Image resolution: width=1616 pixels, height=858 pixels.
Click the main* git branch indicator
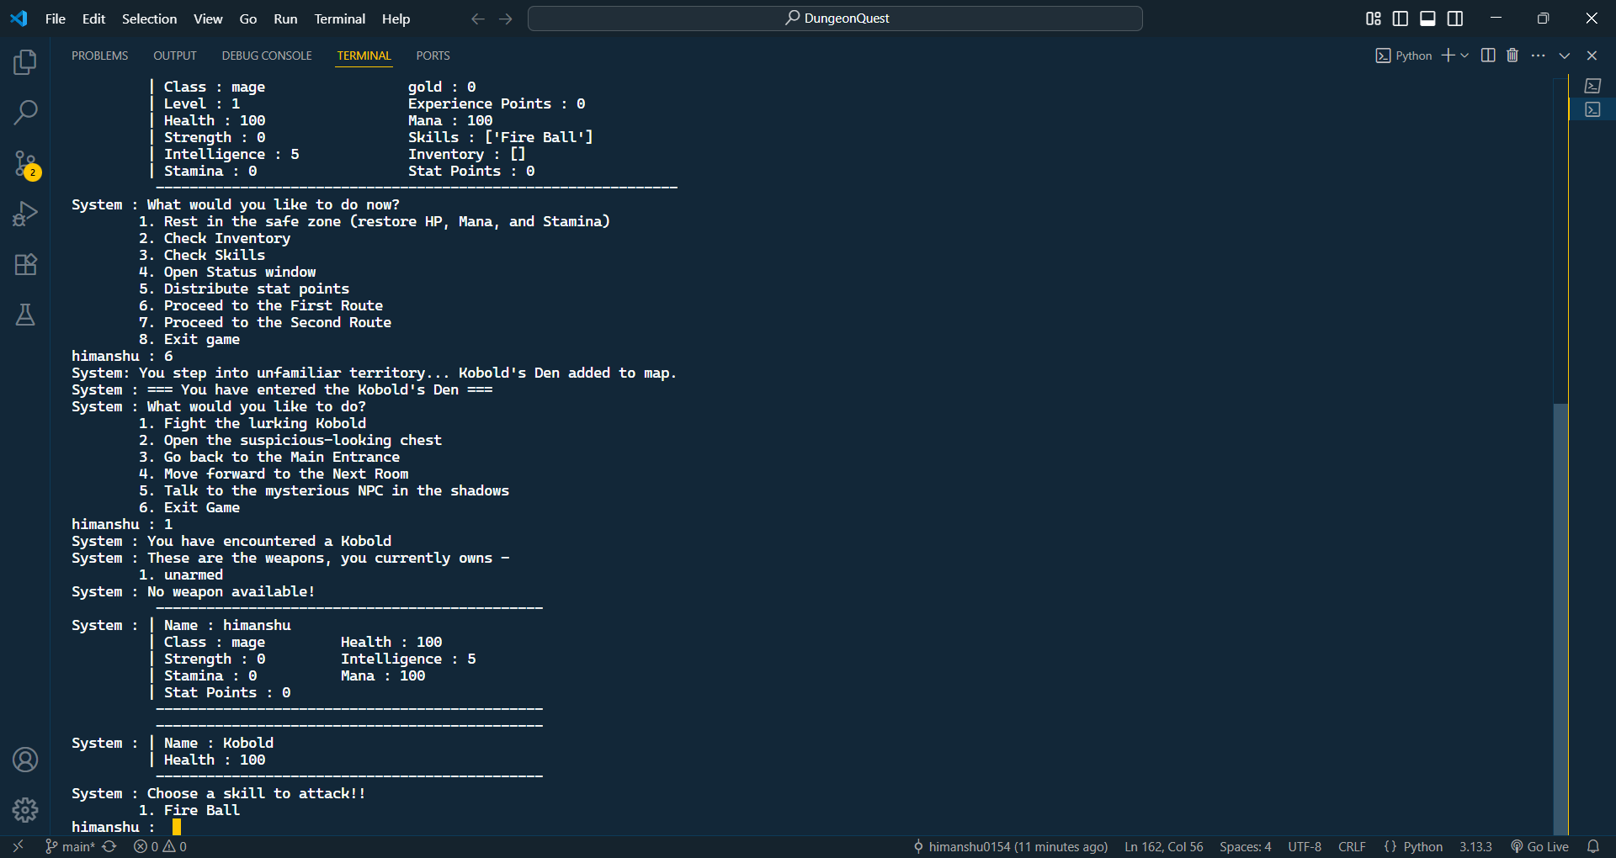click(x=70, y=847)
